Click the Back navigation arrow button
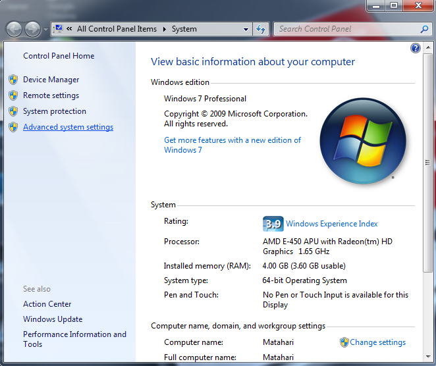 pos(14,29)
